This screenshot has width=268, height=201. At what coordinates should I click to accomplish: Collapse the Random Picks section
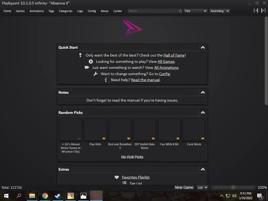[x=203, y=113]
